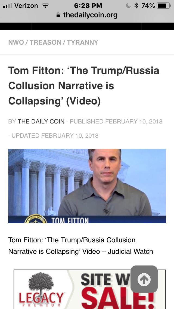Tap the thedailycoin.org address bar
This screenshot has height=309, width=174.
(x=87, y=15)
